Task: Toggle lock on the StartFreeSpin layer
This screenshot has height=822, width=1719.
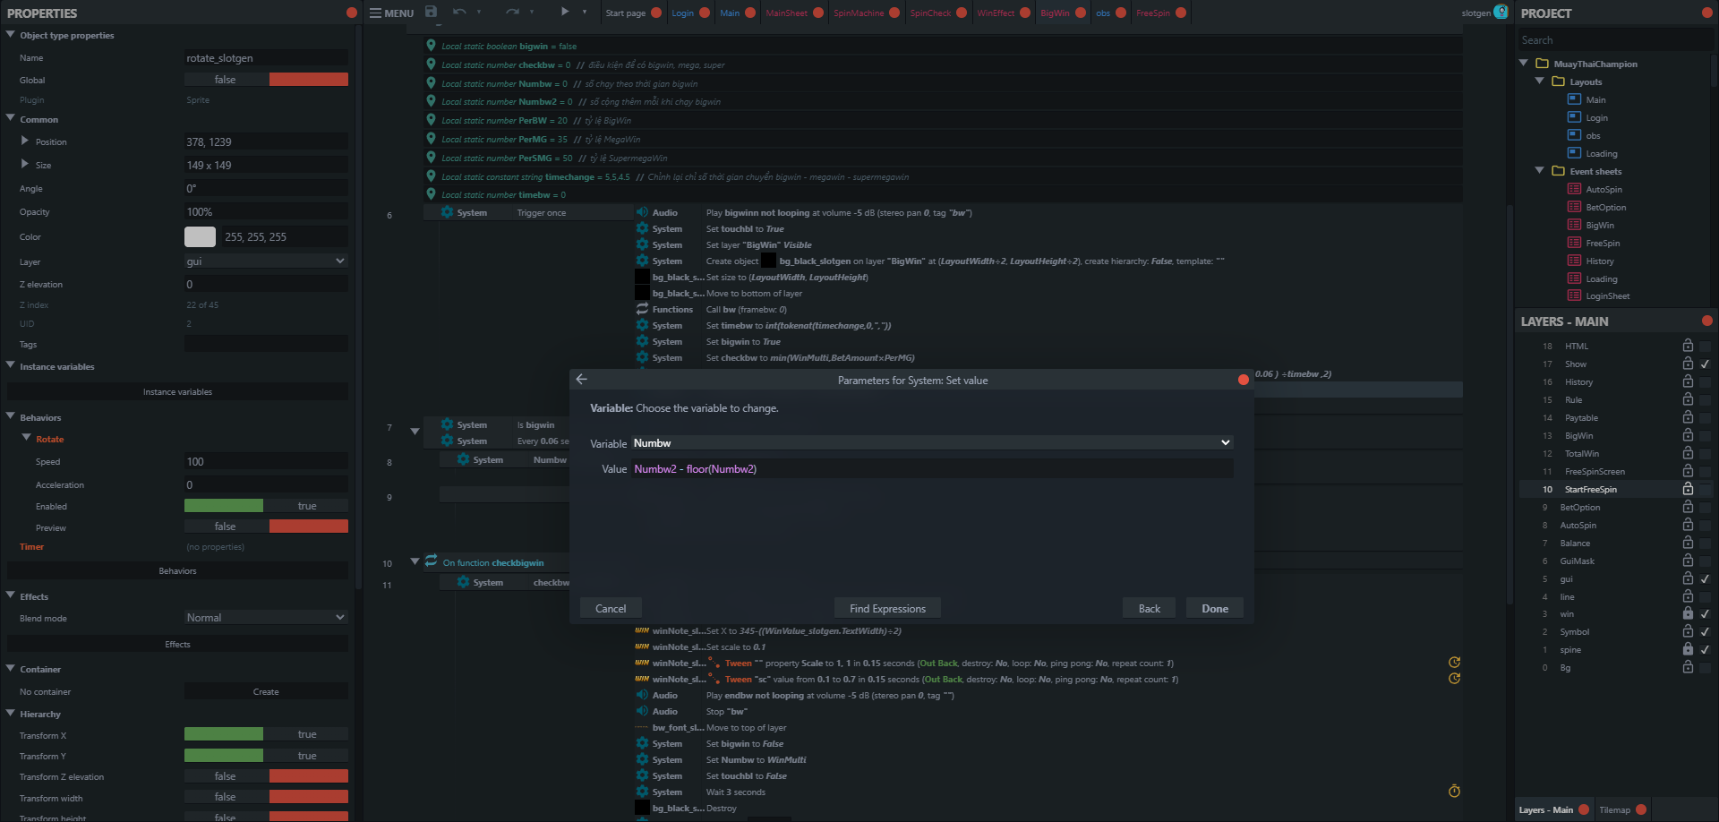Action: [x=1688, y=489]
